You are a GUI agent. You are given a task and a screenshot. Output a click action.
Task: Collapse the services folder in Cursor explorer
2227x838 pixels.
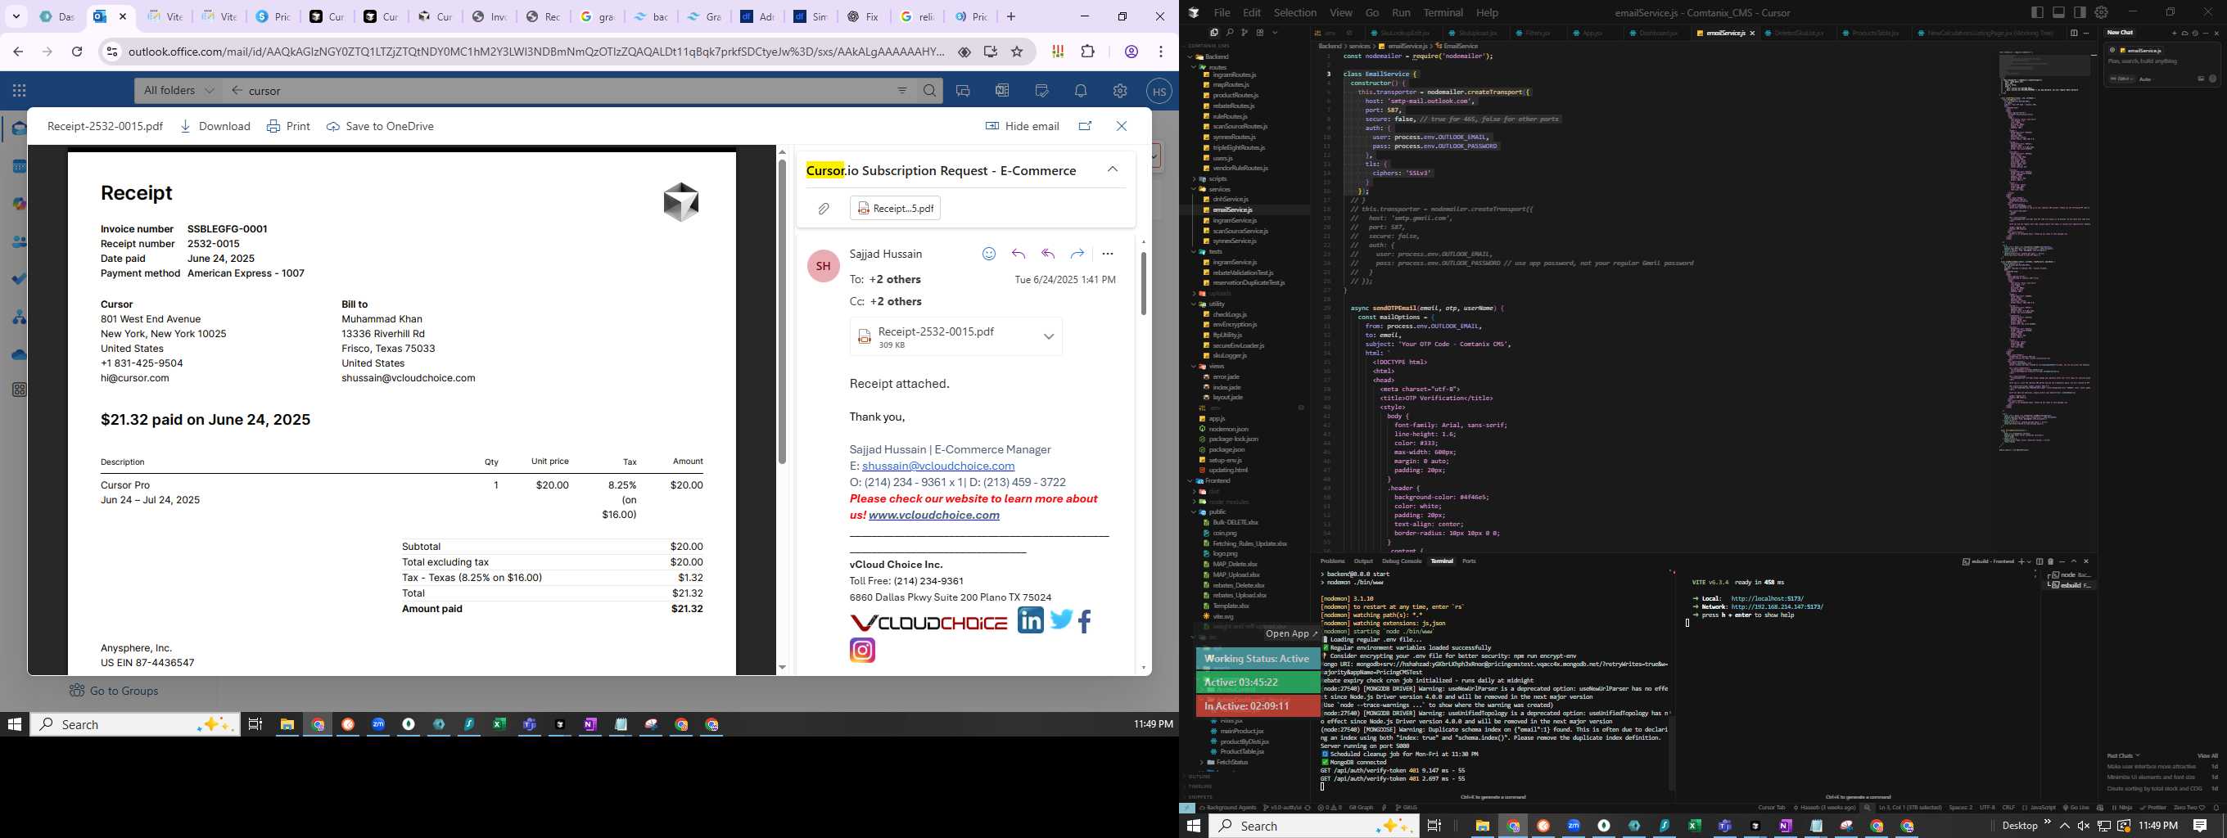[x=1212, y=189]
